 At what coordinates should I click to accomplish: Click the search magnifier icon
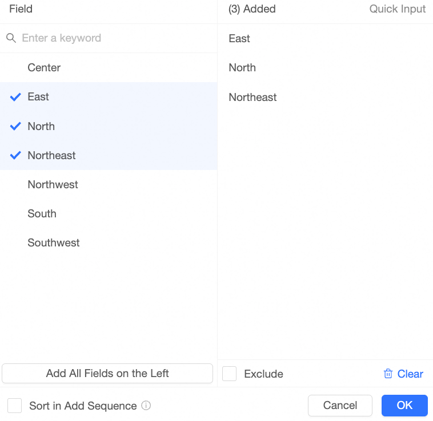(11, 38)
